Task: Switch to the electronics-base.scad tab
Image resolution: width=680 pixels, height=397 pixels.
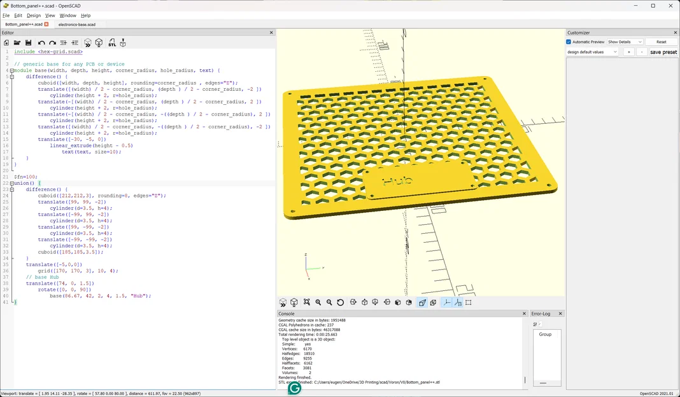Action: [77, 25]
